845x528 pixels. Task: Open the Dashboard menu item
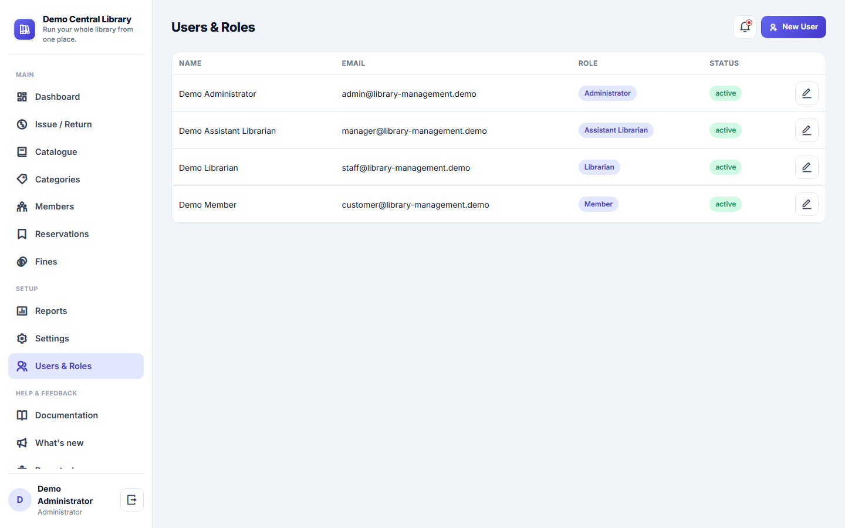[76, 97]
